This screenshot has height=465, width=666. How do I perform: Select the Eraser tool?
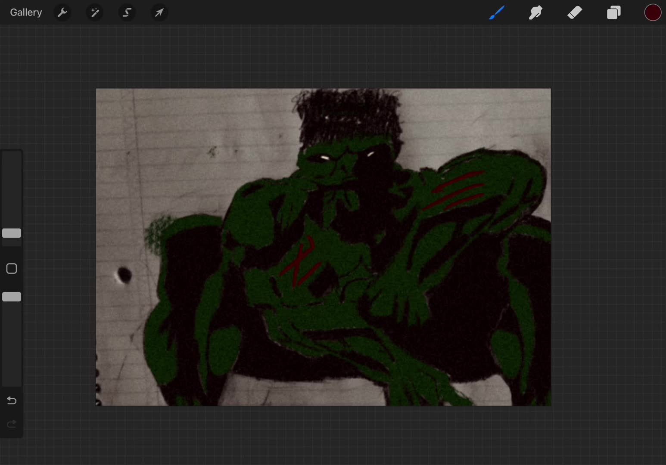click(575, 12)
